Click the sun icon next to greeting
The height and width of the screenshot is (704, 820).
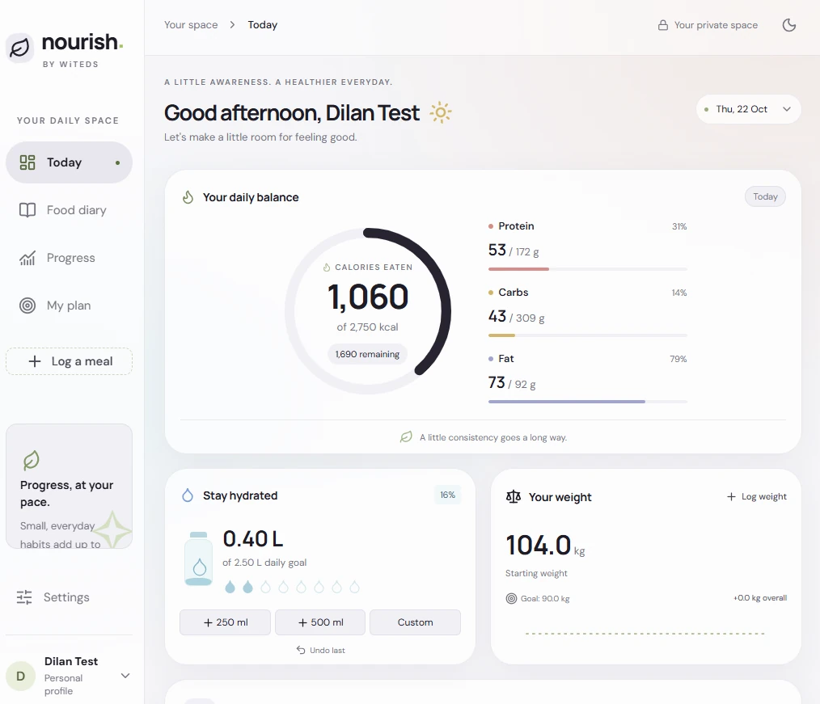tap(441, 112)
